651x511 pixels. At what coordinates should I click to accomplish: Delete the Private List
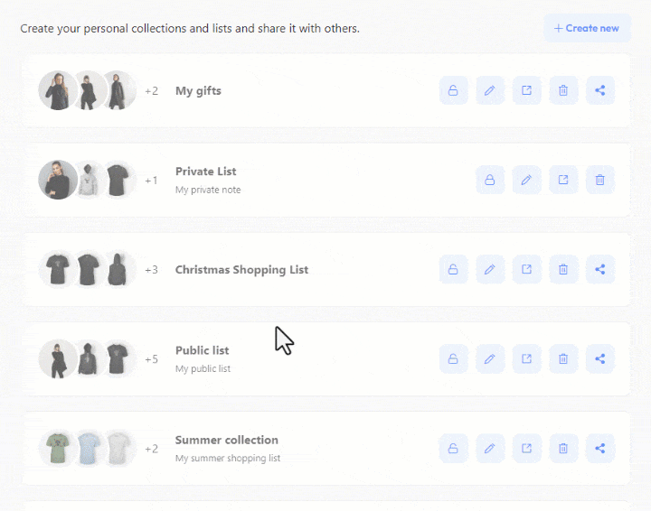coord(600,180)
